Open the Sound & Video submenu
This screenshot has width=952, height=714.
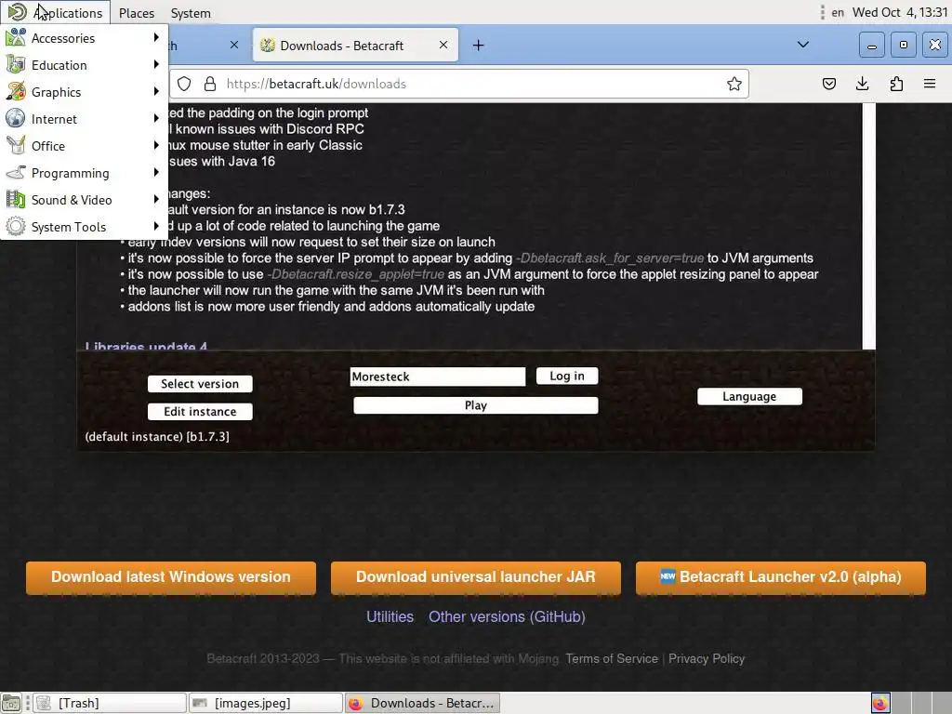pos(84,200)
